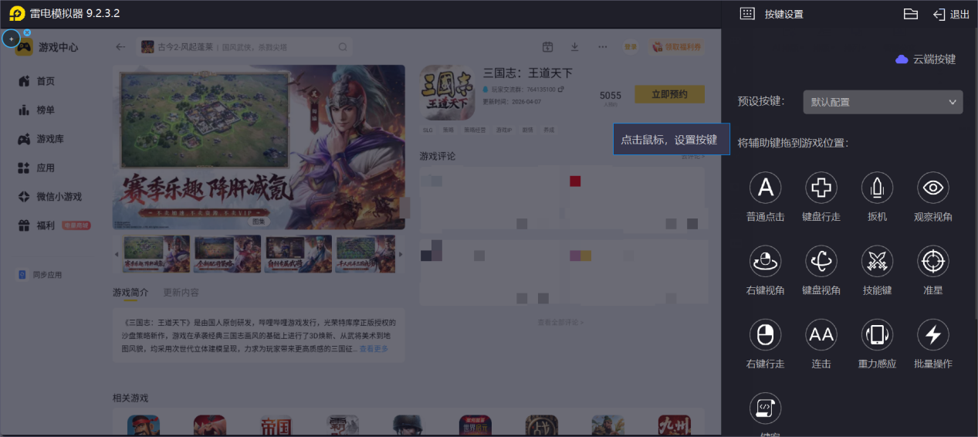Viewport: 978px width, 437px height.
Task: Go back with the arrow left of search
Action: (120, 47)
